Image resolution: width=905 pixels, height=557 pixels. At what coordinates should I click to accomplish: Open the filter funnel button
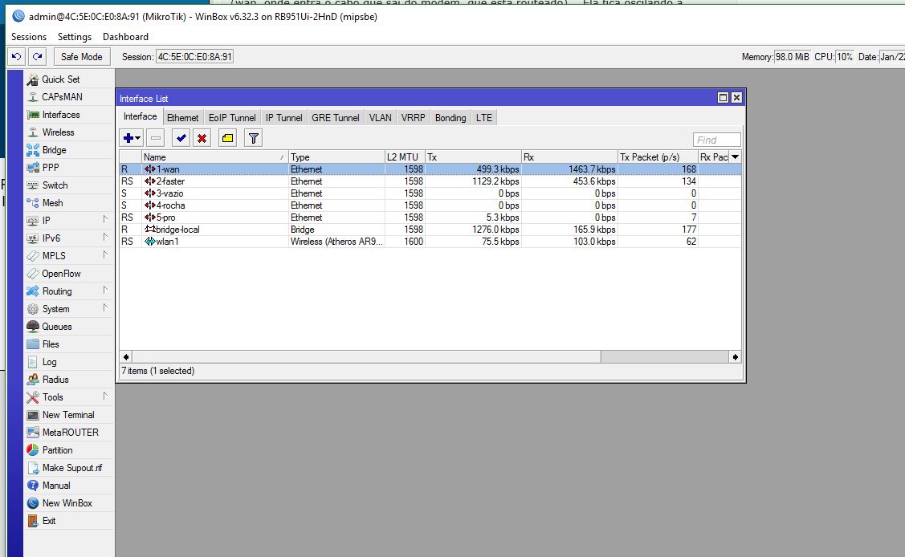point(254,138)
